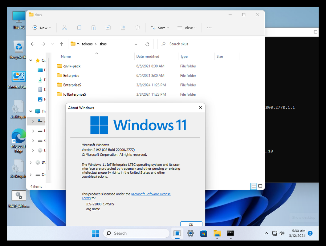Go up one folder level arrow
Screen dimensions: 326x246
tap(61, 44)
